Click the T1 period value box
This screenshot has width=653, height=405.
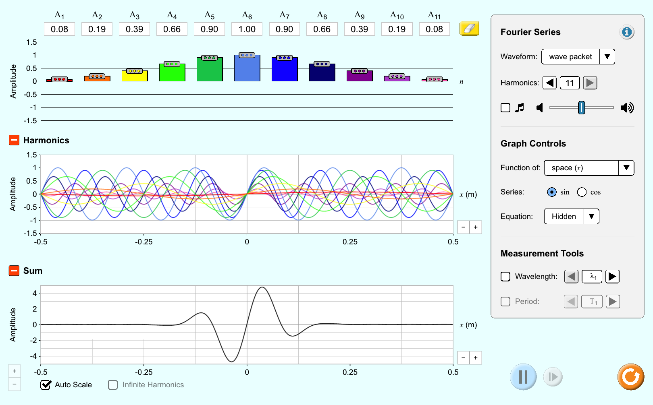[592, 302]
